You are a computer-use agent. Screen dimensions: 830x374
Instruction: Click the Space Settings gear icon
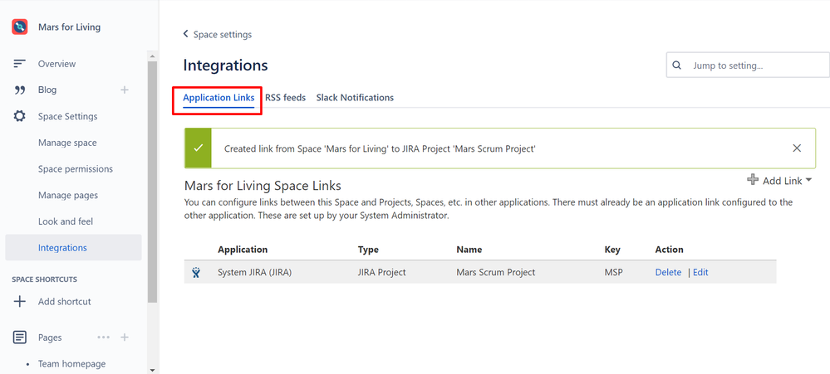[x=20, y=116]
